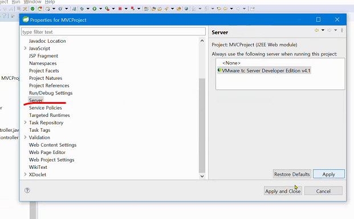Open dropdown next to red Stop icon
Viewport: 354px width, 219px height.
click(126, 9)
